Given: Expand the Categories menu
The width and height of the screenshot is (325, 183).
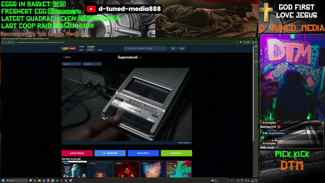Looking at the screenshot, I should [91, 50].
